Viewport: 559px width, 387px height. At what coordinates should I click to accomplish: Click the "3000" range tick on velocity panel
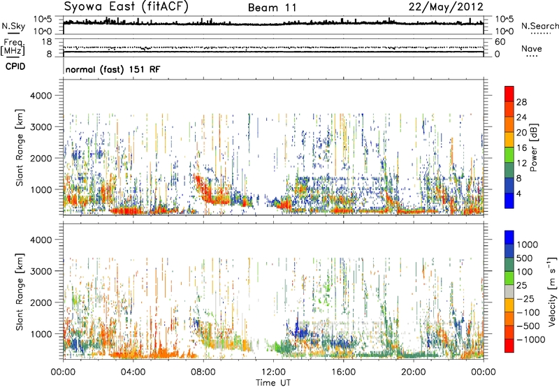tap(41, 271)
